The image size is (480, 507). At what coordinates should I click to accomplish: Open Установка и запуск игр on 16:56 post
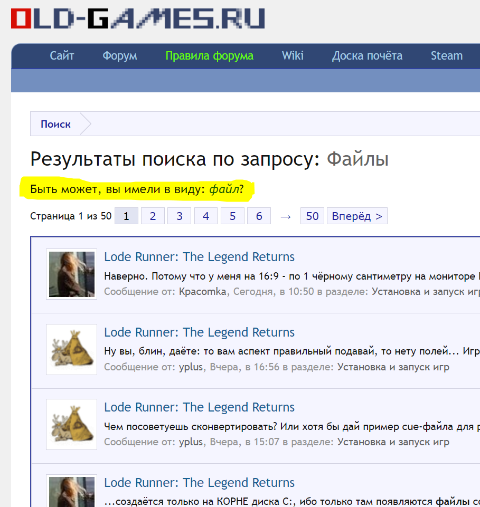tap(393, 367)
